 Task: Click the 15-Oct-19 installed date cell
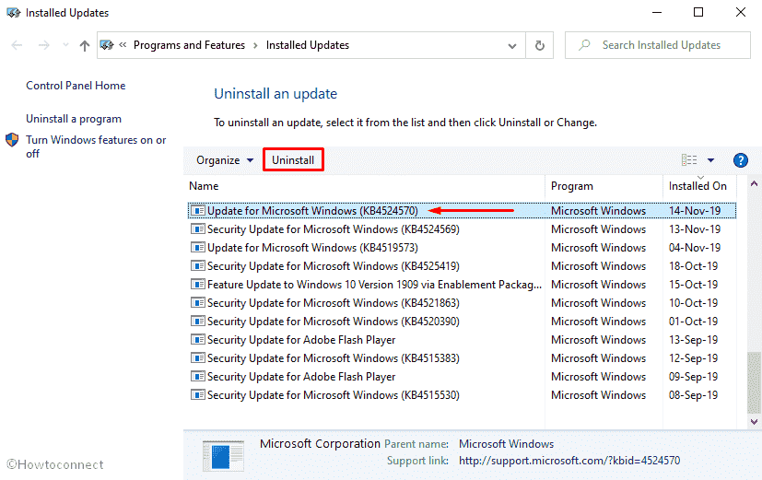[x=693, y=285]
